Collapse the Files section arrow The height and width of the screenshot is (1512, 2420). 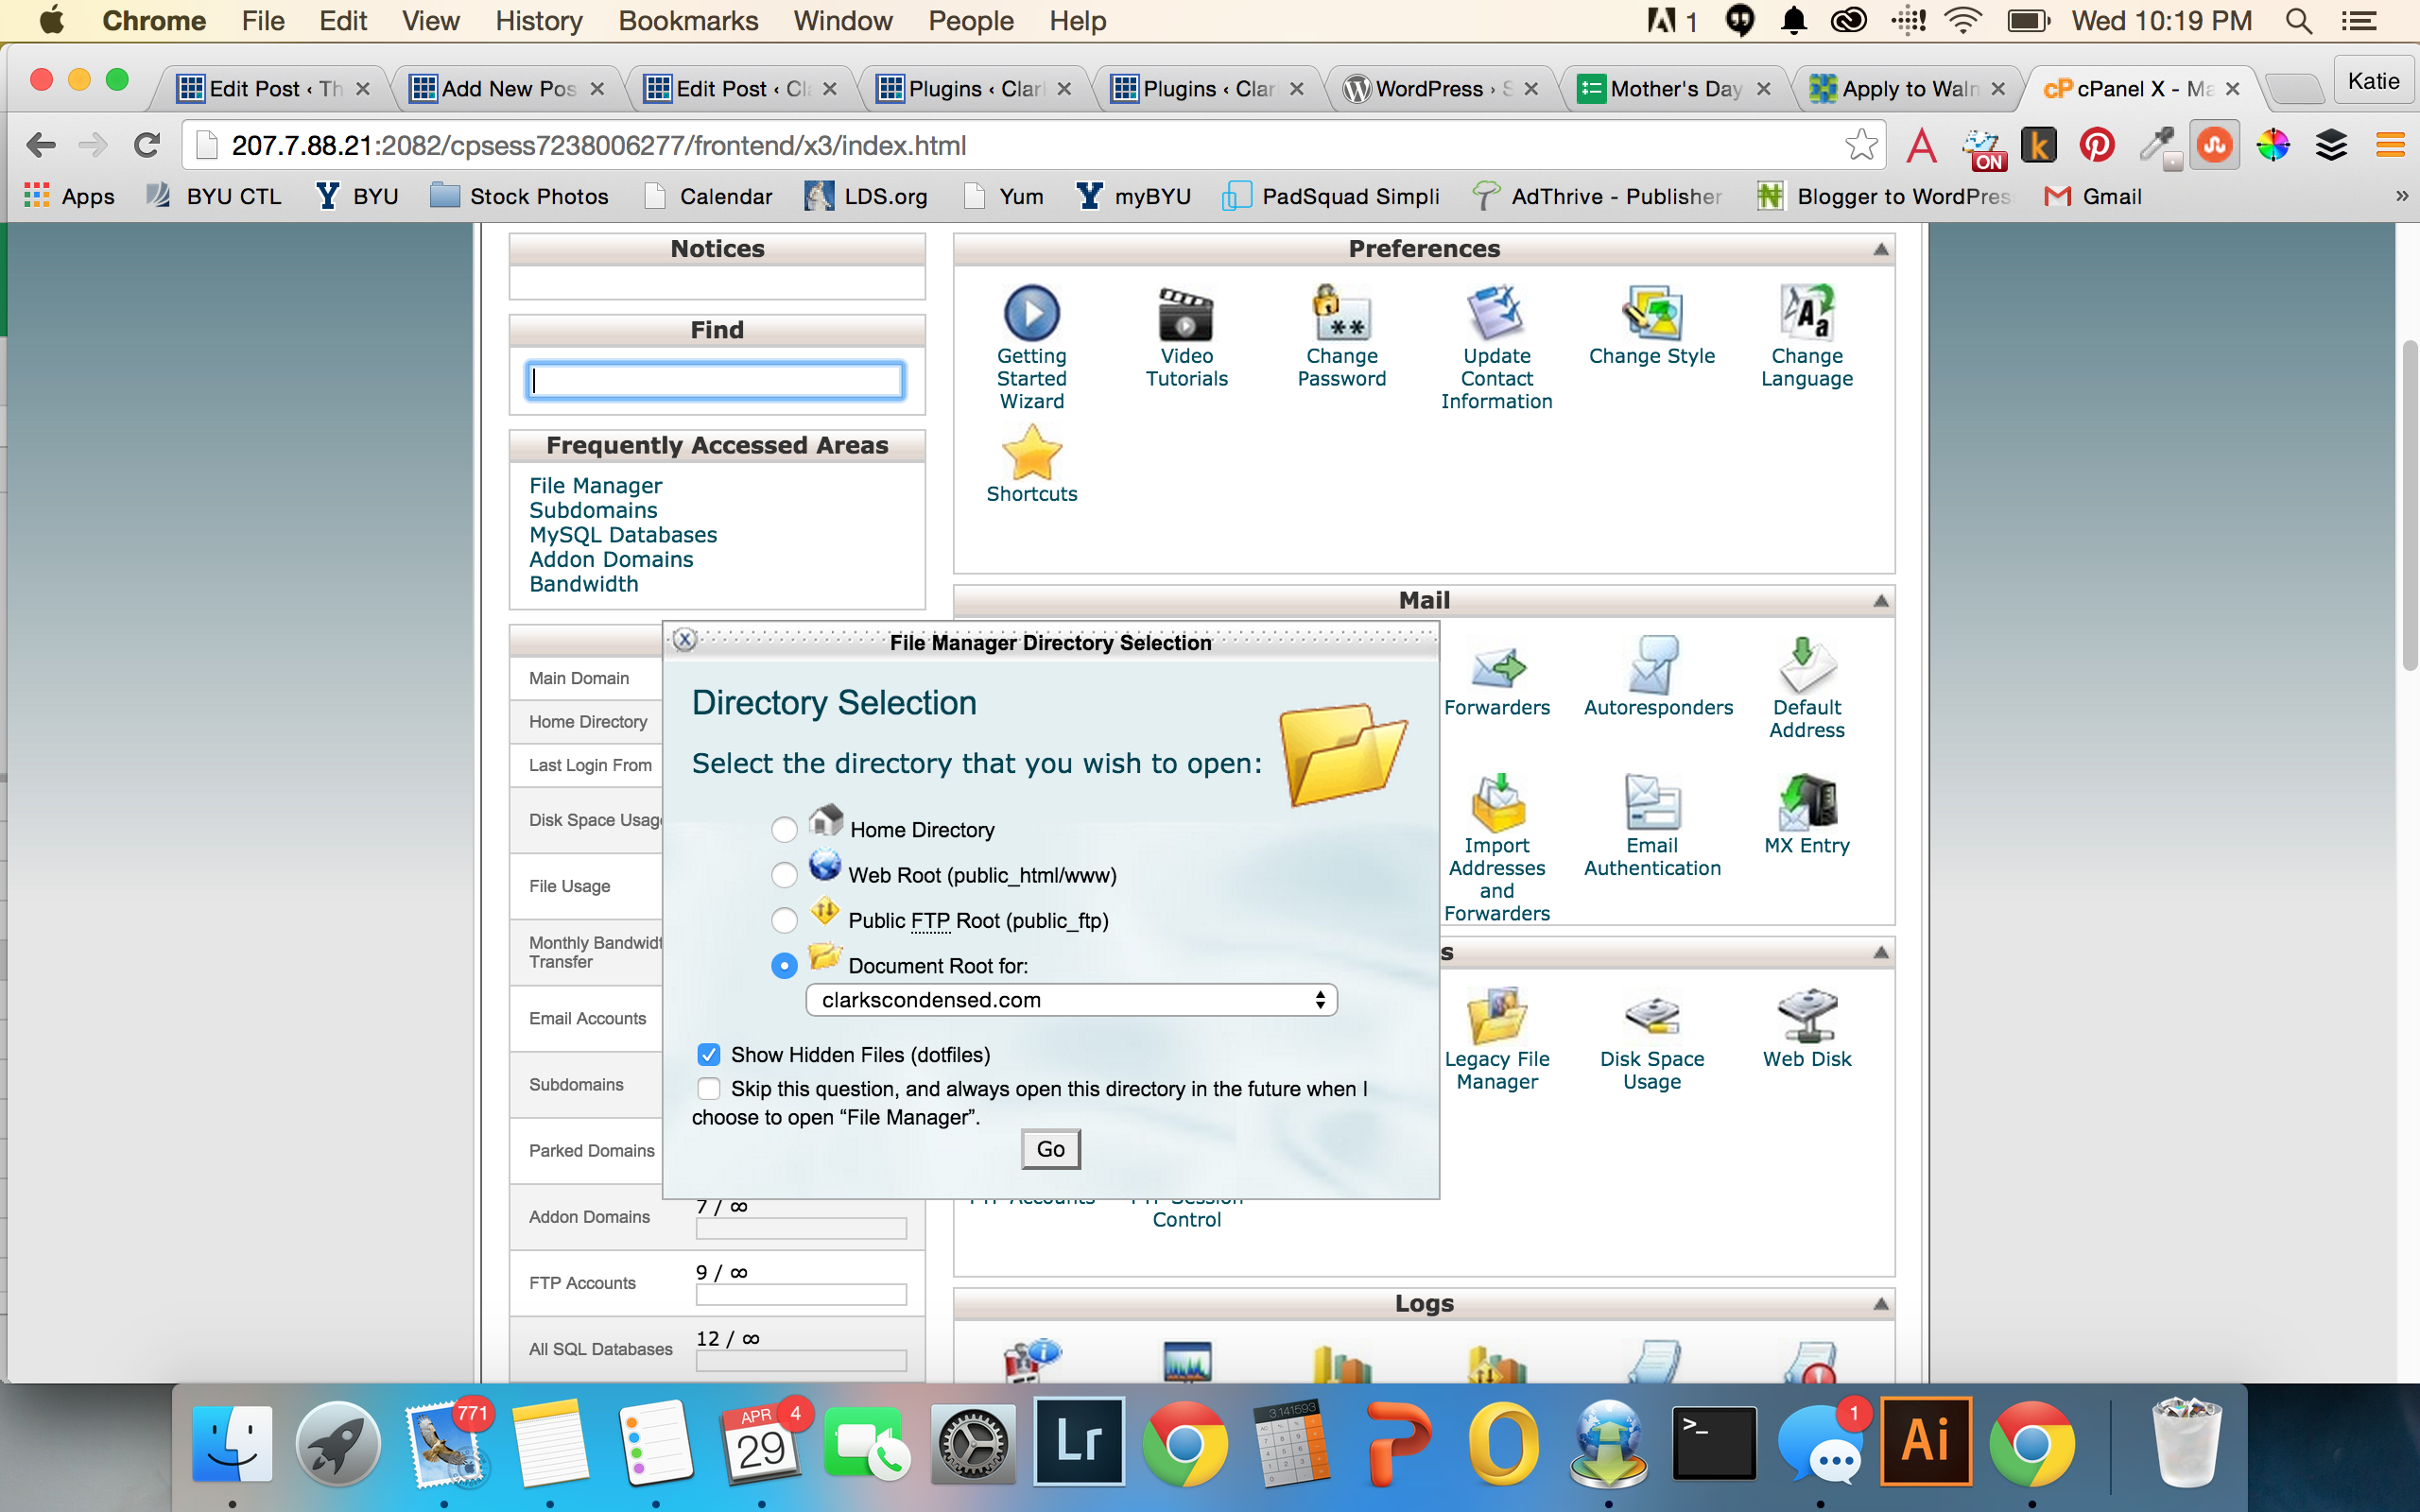pyautogui.click(x=1880, y=953)
